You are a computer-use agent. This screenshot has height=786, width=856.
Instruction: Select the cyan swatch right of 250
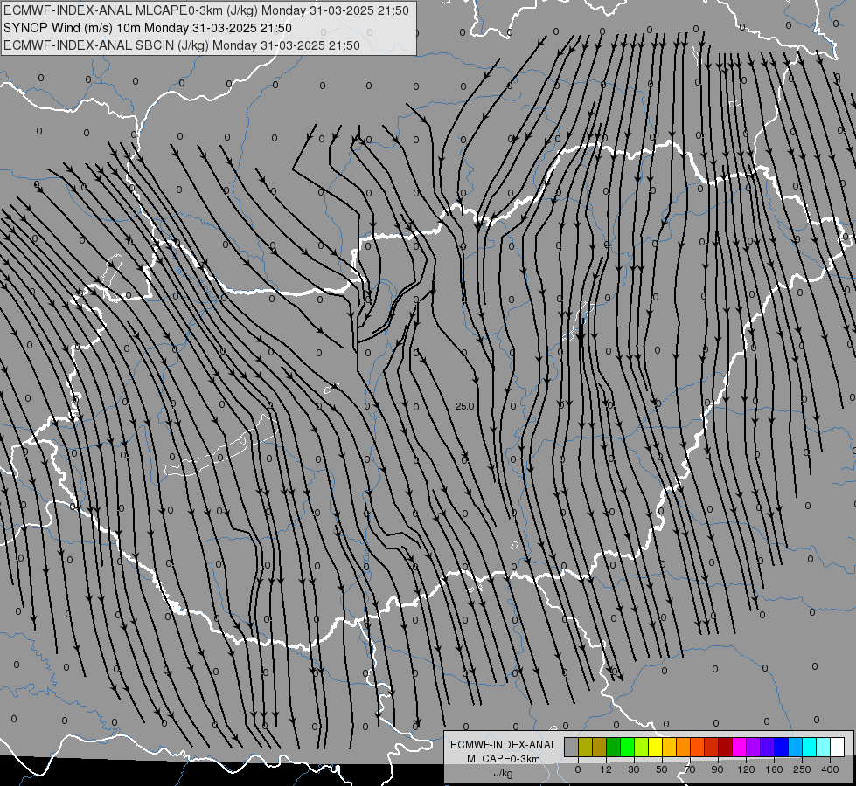[x=809, y=747]
